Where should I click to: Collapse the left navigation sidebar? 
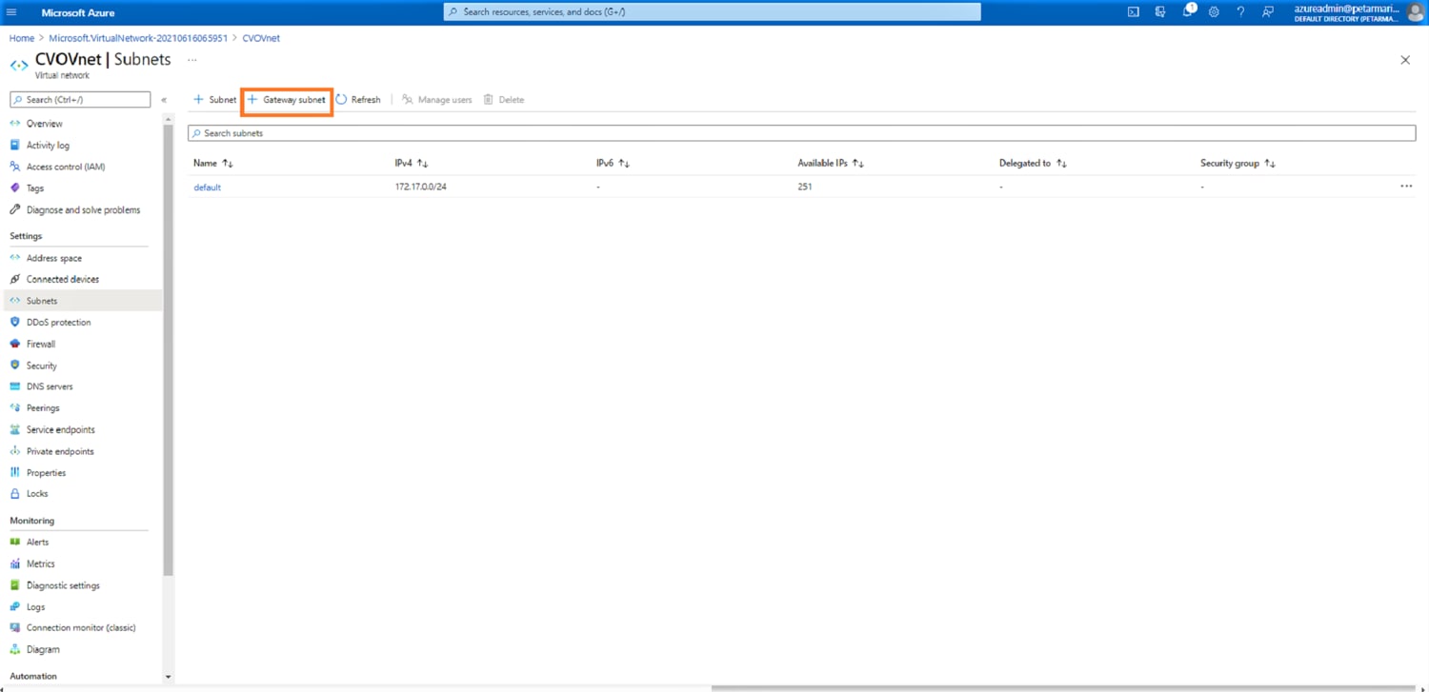[x=164, y=100]
